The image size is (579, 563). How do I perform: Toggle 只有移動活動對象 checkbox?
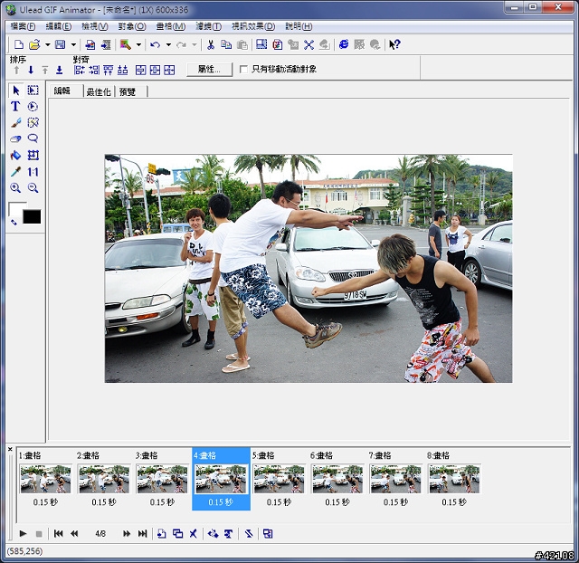[243, 69]
